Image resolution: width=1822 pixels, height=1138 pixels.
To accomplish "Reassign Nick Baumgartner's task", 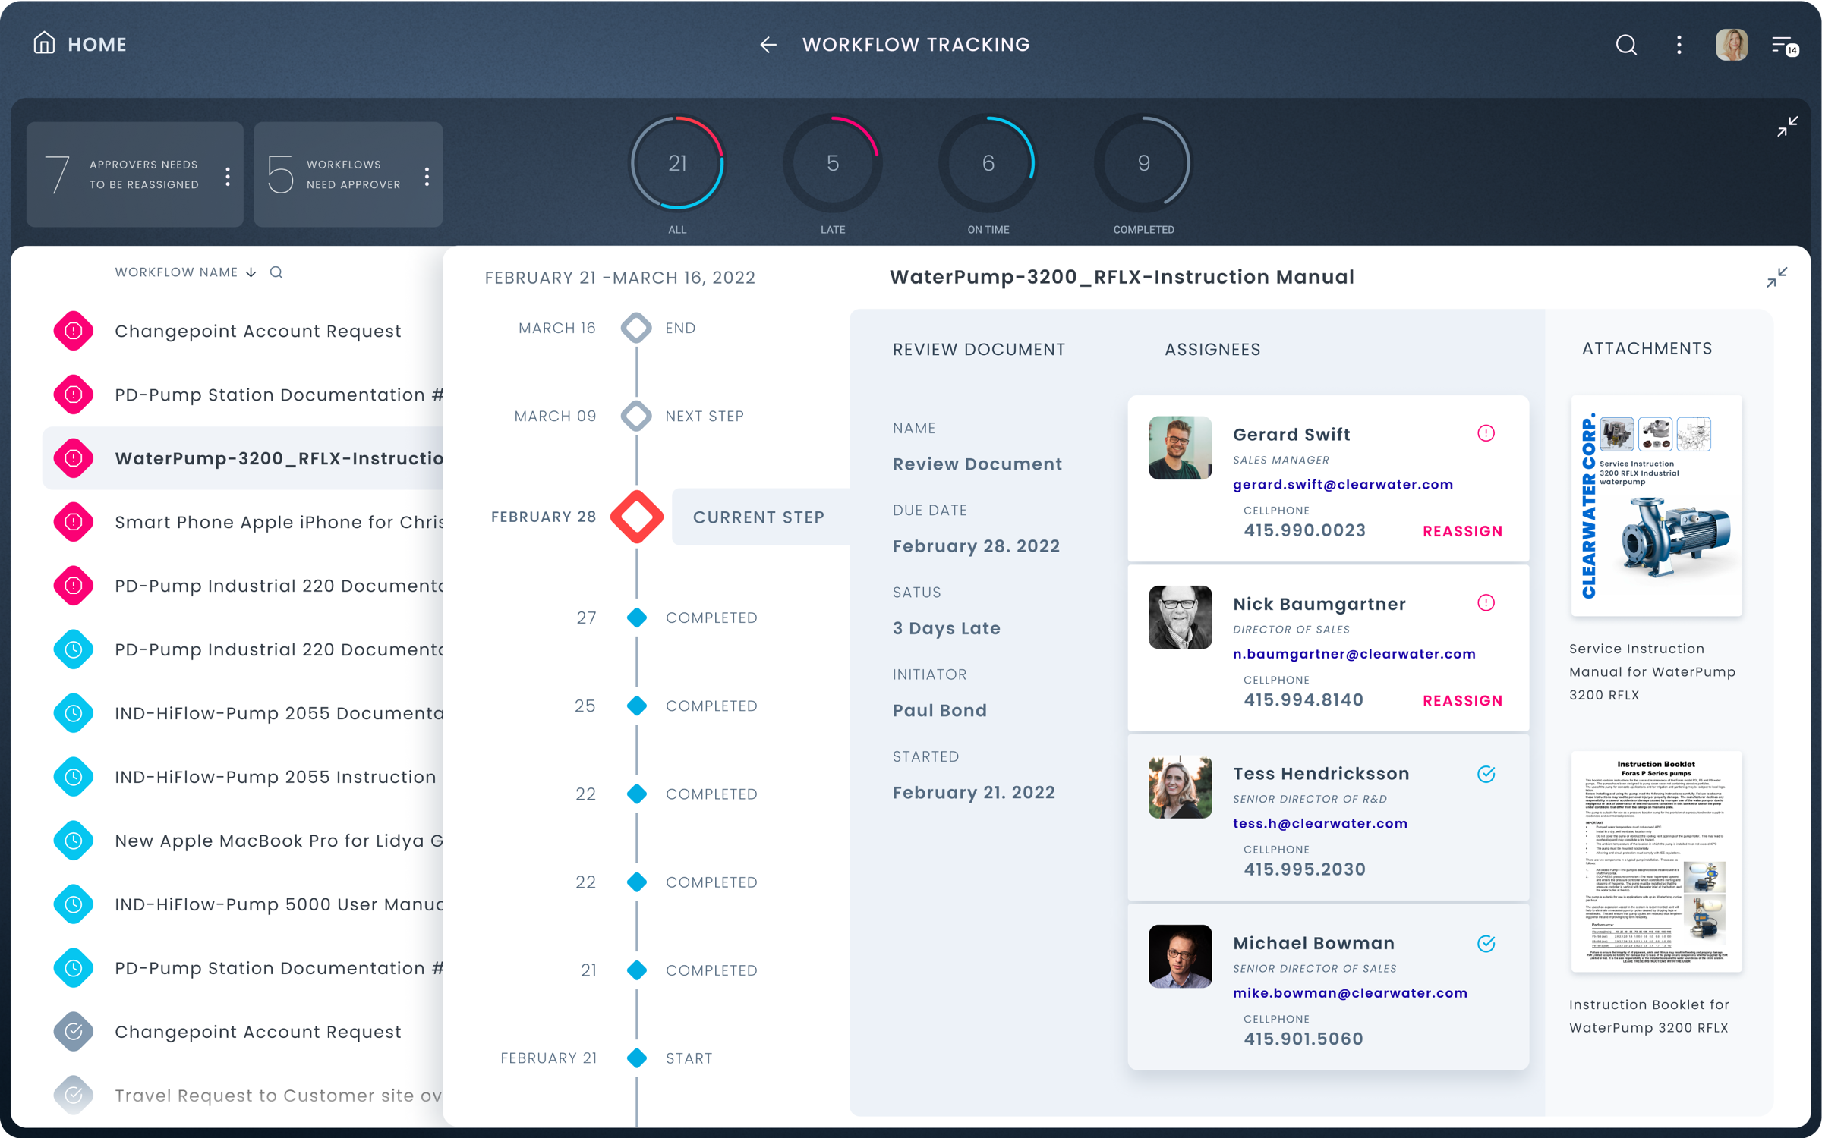I will (1462, 700).
